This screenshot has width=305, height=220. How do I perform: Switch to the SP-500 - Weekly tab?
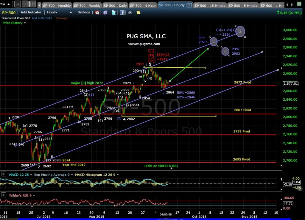pos(87,6)
